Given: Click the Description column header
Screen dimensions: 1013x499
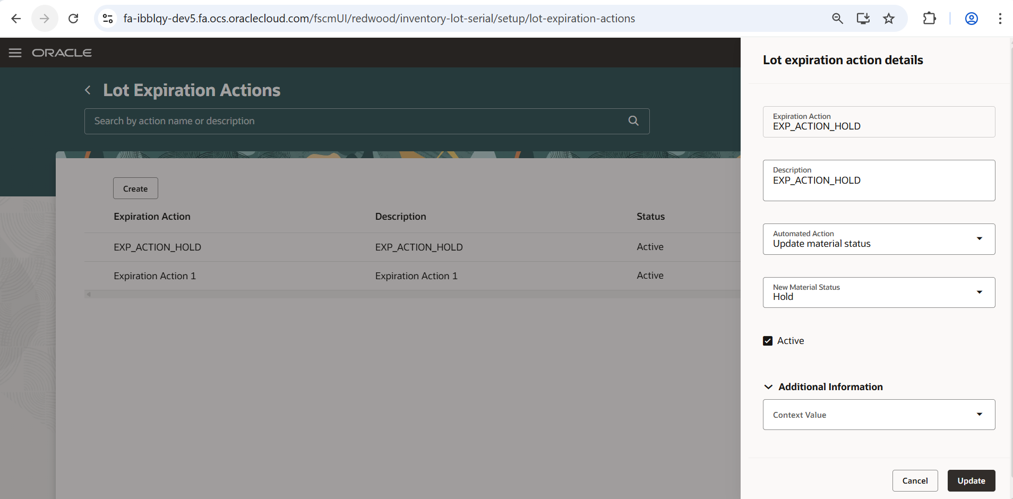Looking at the screenshot, I should tap(400, 217).
